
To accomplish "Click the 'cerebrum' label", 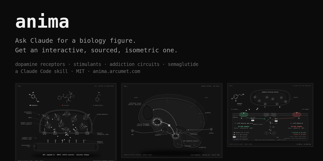I will pyautogui.click(x=208, y=113).
